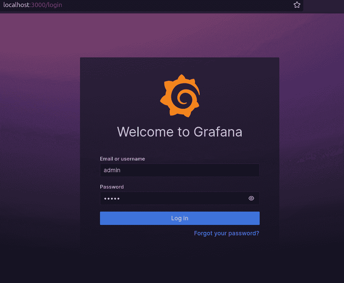Click the Log in button
The height and width of the screenshot is (283, 344).
180,218
